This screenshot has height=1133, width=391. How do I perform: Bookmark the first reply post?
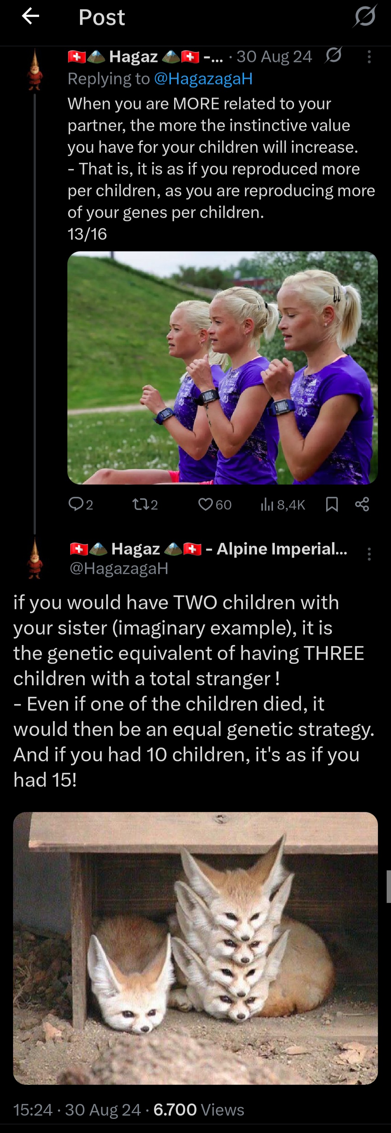[332, 505]
